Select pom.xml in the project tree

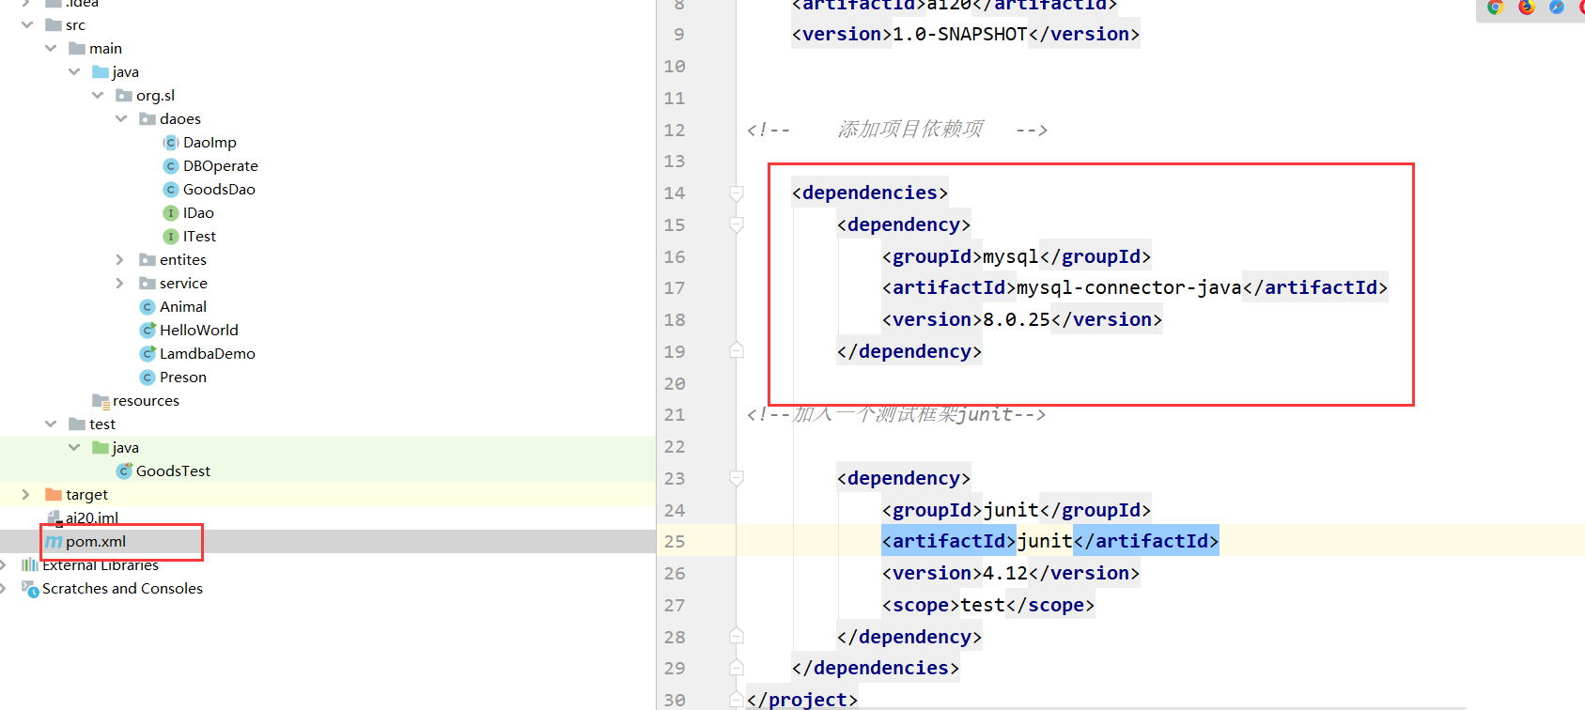point(96,542)
